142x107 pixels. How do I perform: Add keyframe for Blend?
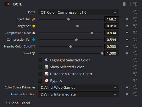click(x=127, y=53)
